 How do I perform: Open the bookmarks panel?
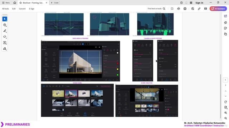[x=225, y=28]
